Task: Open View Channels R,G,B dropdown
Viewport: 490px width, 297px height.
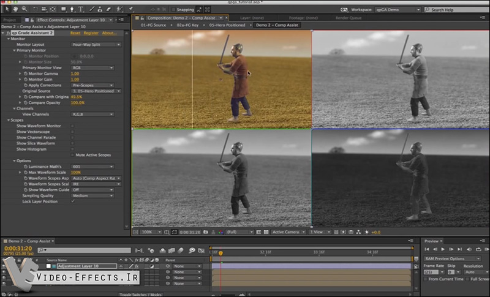Action: coord(92,115)
